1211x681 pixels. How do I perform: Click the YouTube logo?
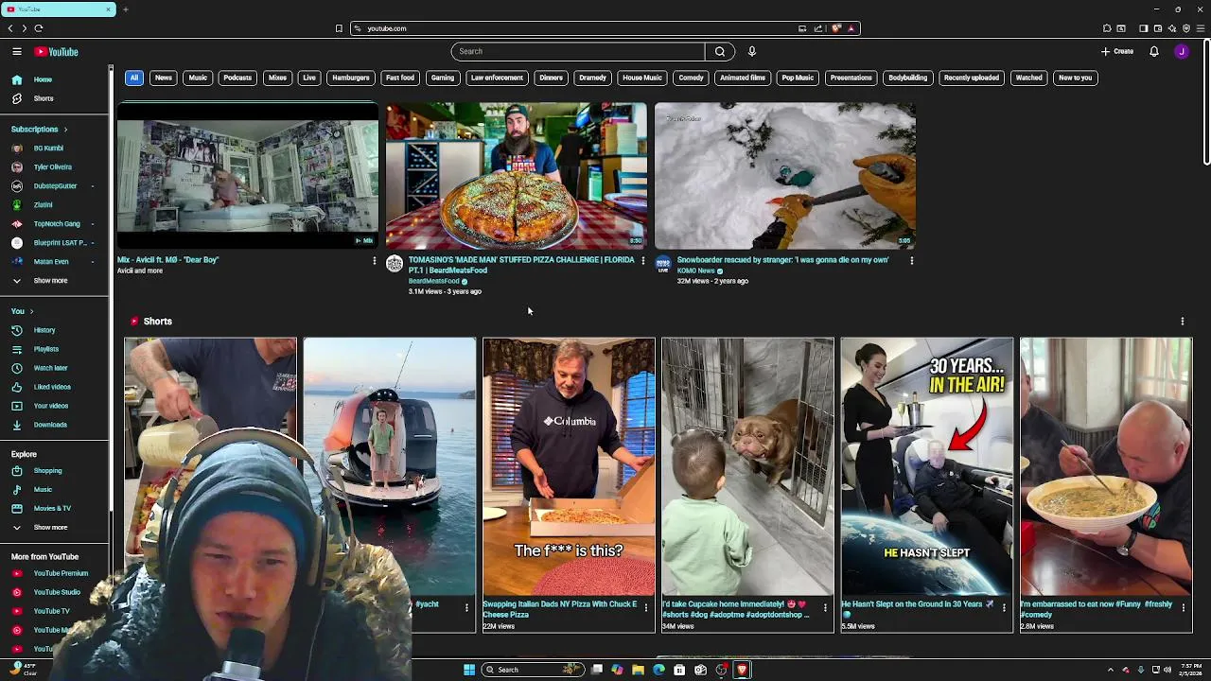pyautogui.click(x=57, y=52)
